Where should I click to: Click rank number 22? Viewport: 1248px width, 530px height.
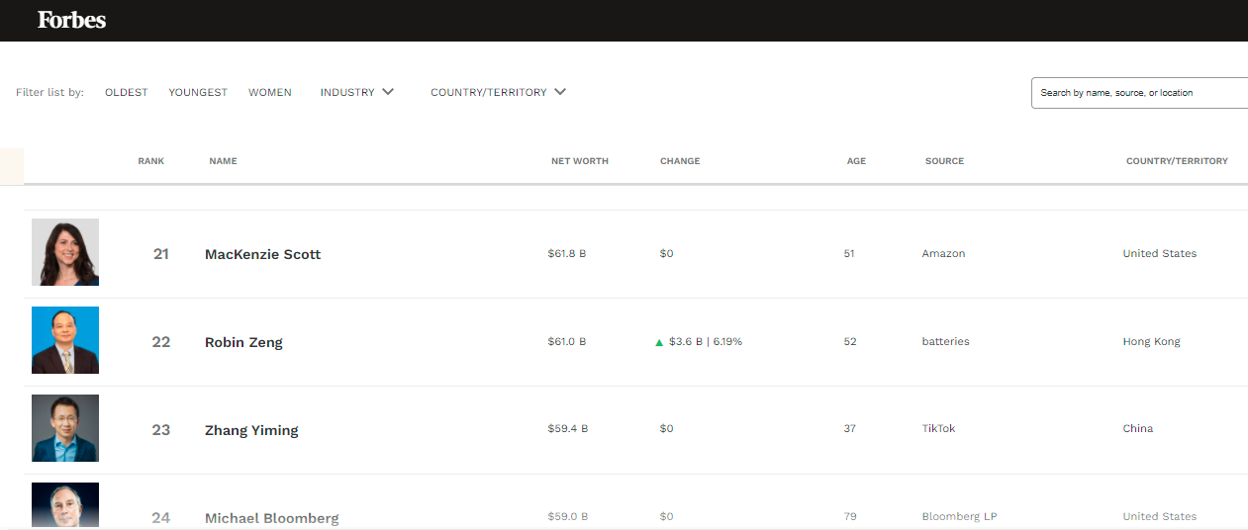tap(161, 342)
